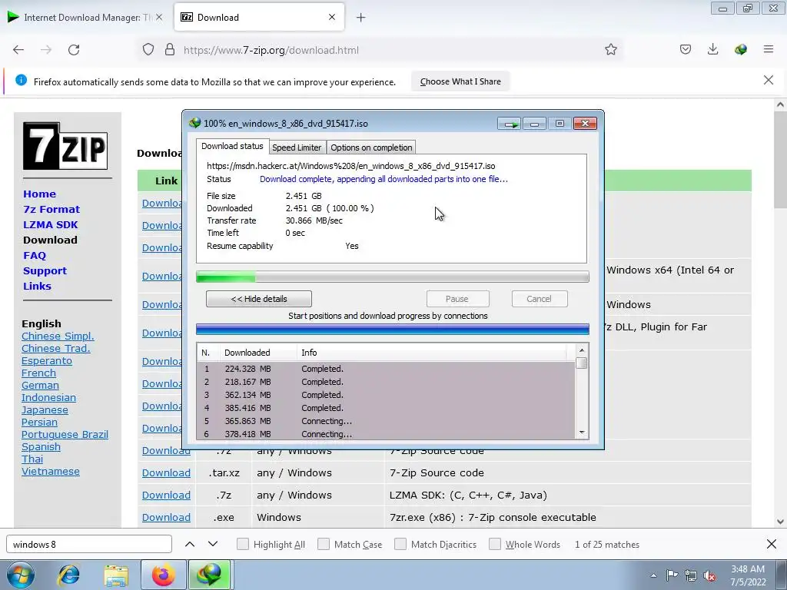This screenshot has height=590, width=787.
Task: Select the Download status tab
Action: 232,146
